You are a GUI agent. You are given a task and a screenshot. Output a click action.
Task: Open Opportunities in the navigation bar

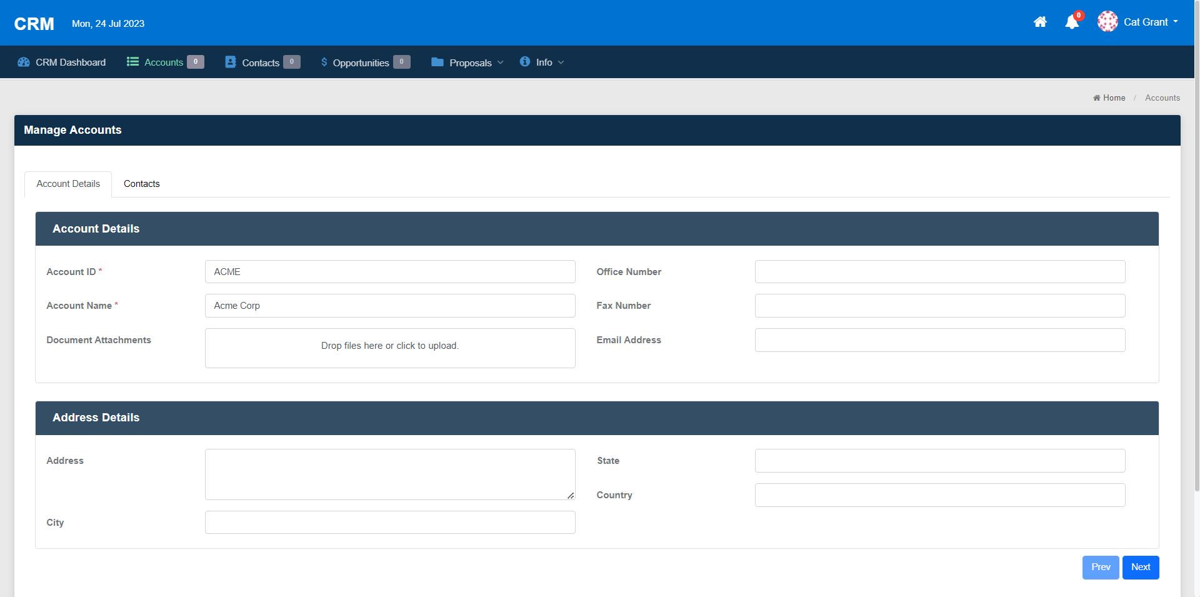tap(361, 63)
